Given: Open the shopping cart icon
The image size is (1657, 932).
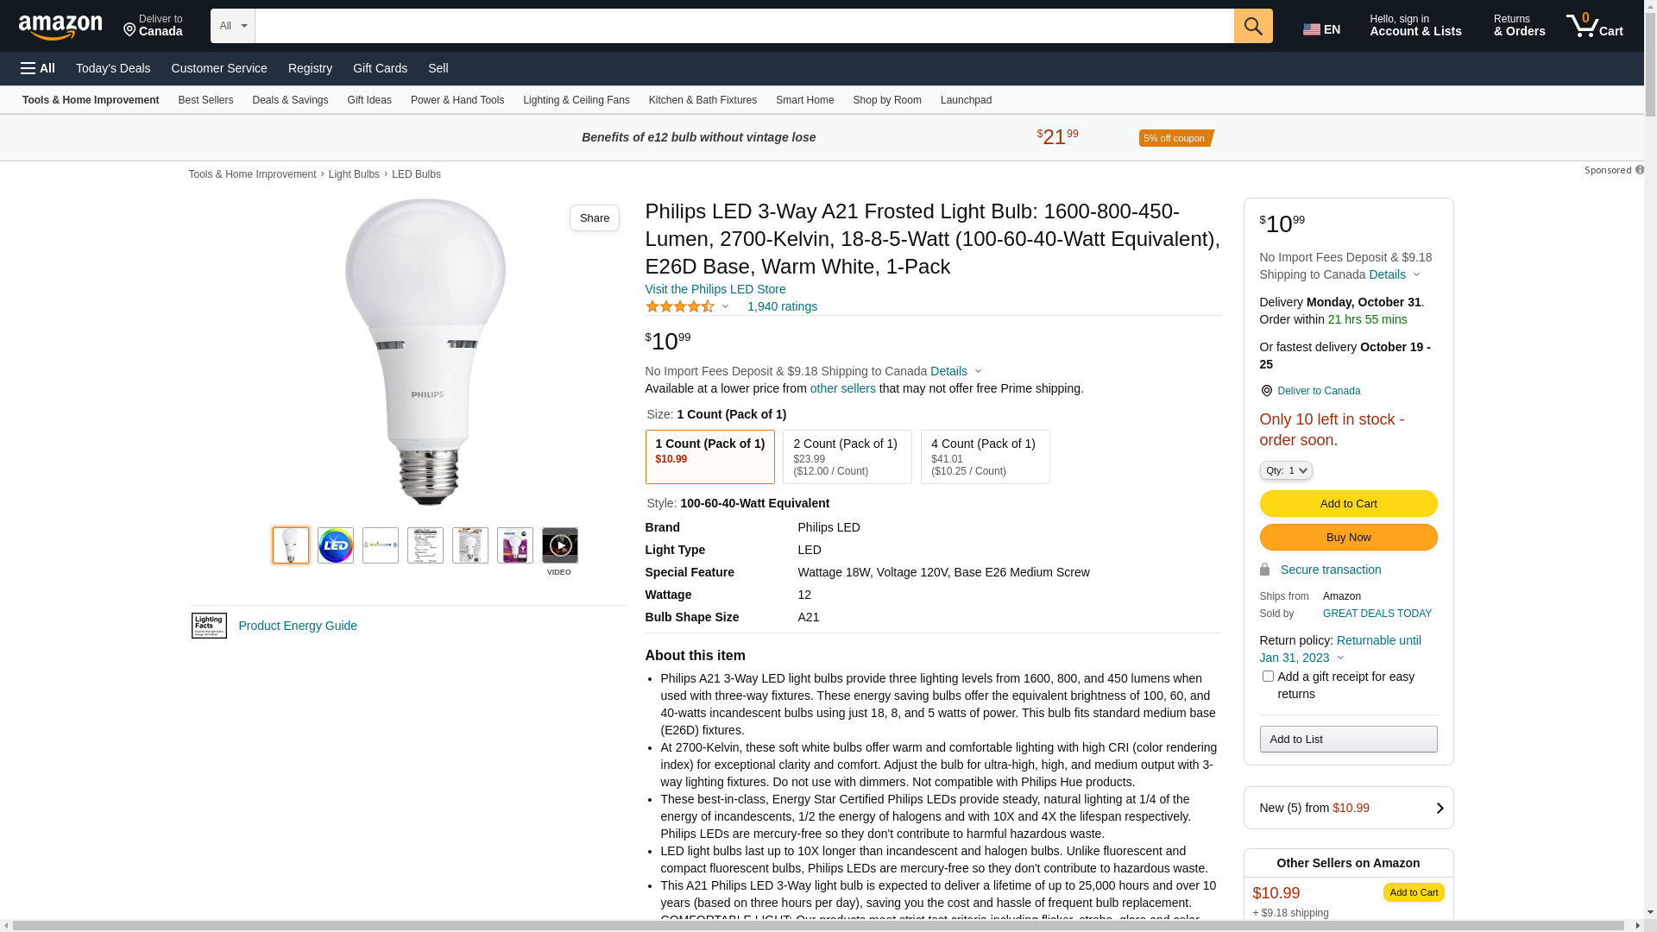Looking at the screenshot, I should [1594, 26].
